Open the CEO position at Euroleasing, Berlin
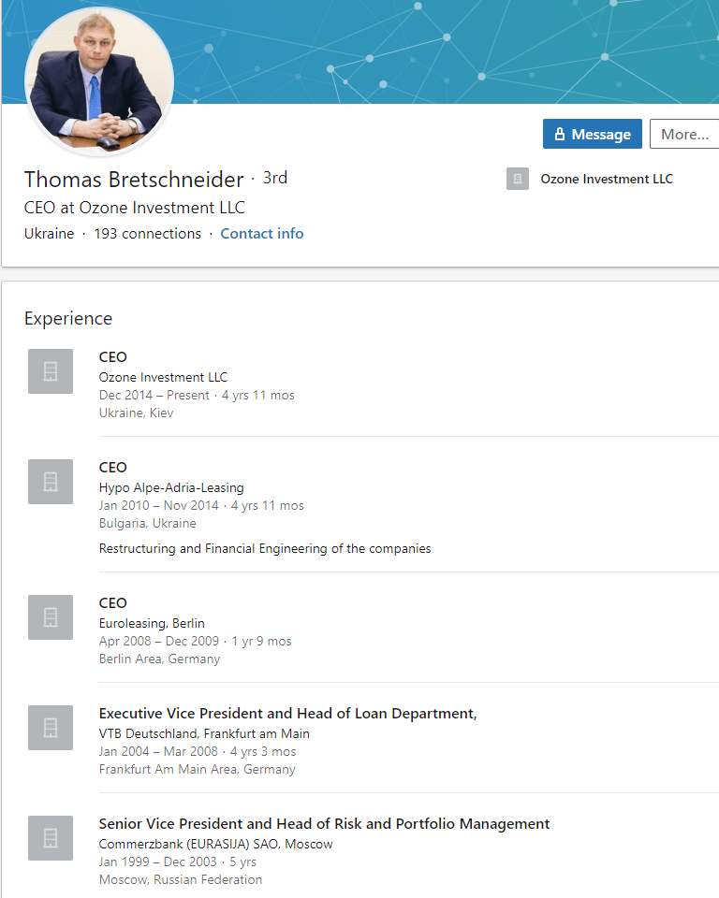 pos(113,603)
